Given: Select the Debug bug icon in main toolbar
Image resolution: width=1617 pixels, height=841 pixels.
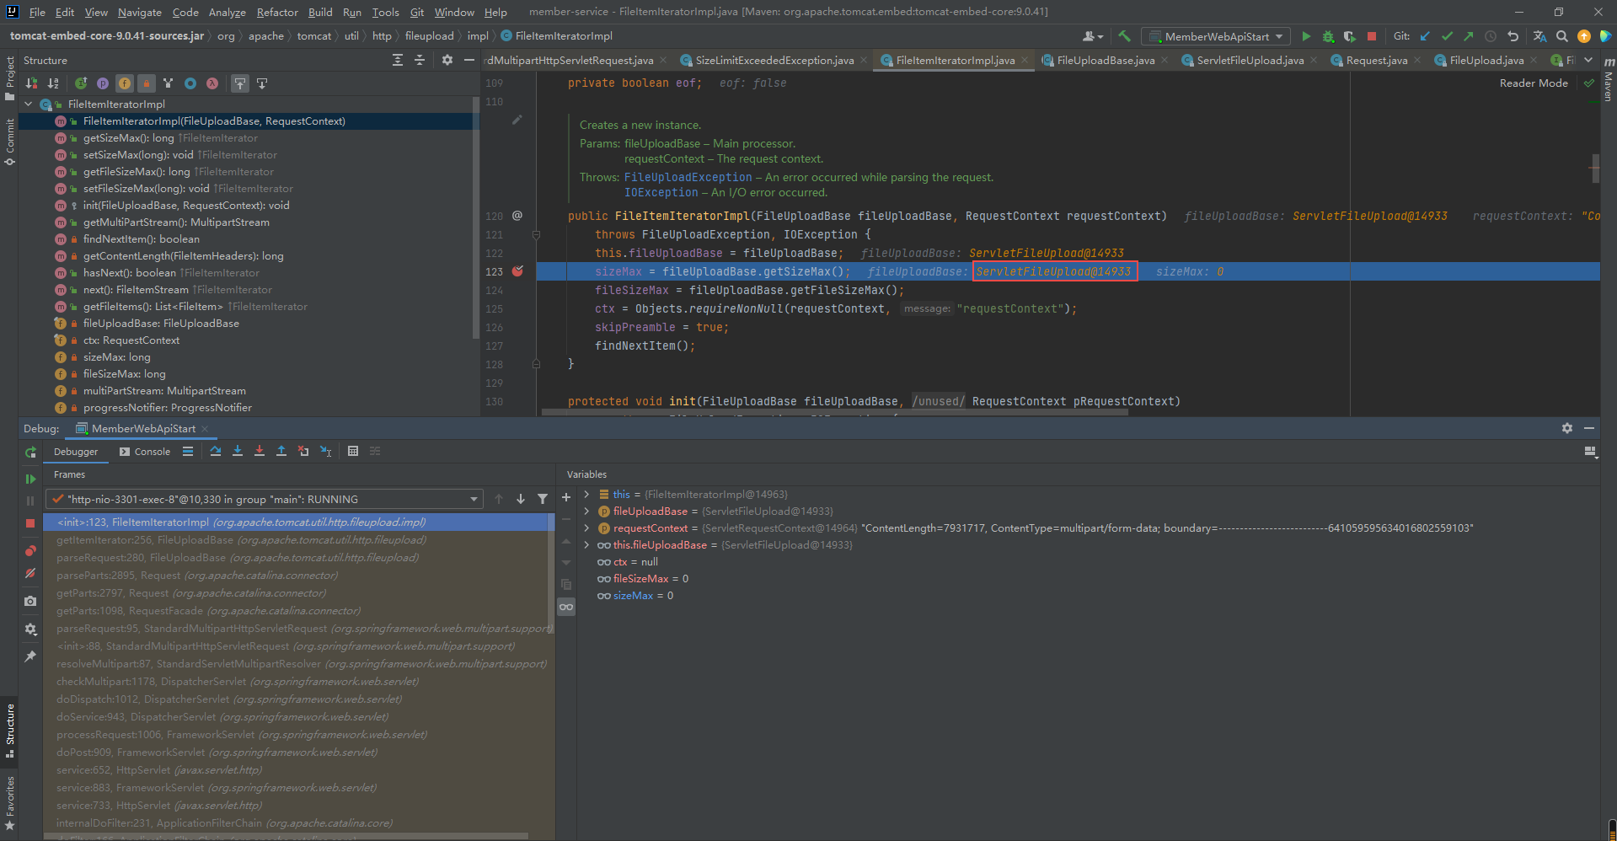Looking at the screenshot, I should coord(1328,37).
